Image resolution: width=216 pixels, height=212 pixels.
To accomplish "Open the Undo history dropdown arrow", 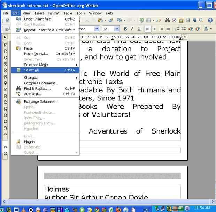I will 124,21.
